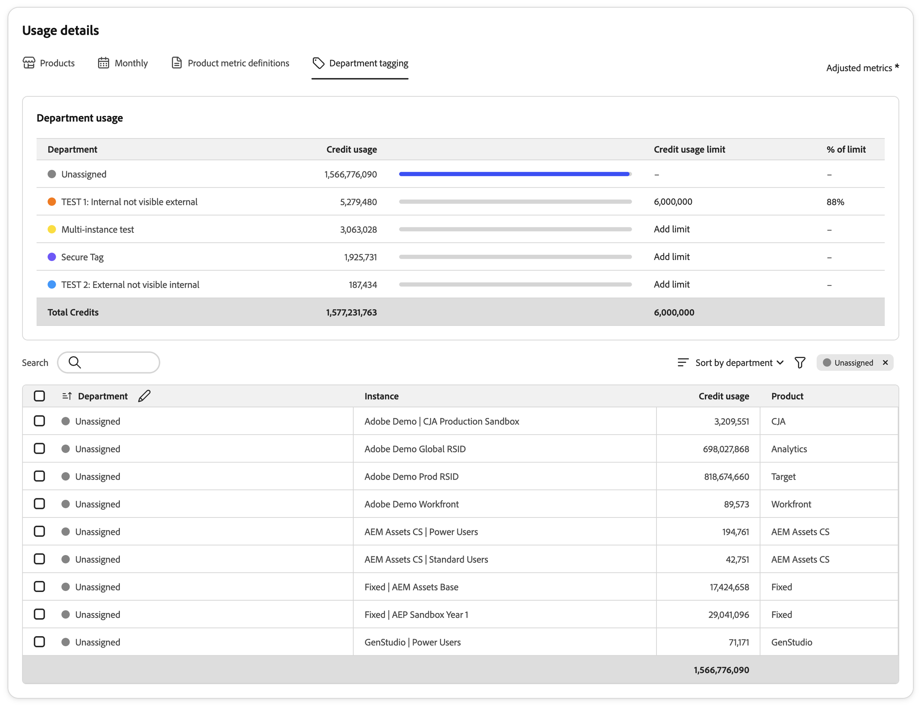
Task: Tick the Adobe Demo Workfront row checkbox
Action: coord(39,504)
